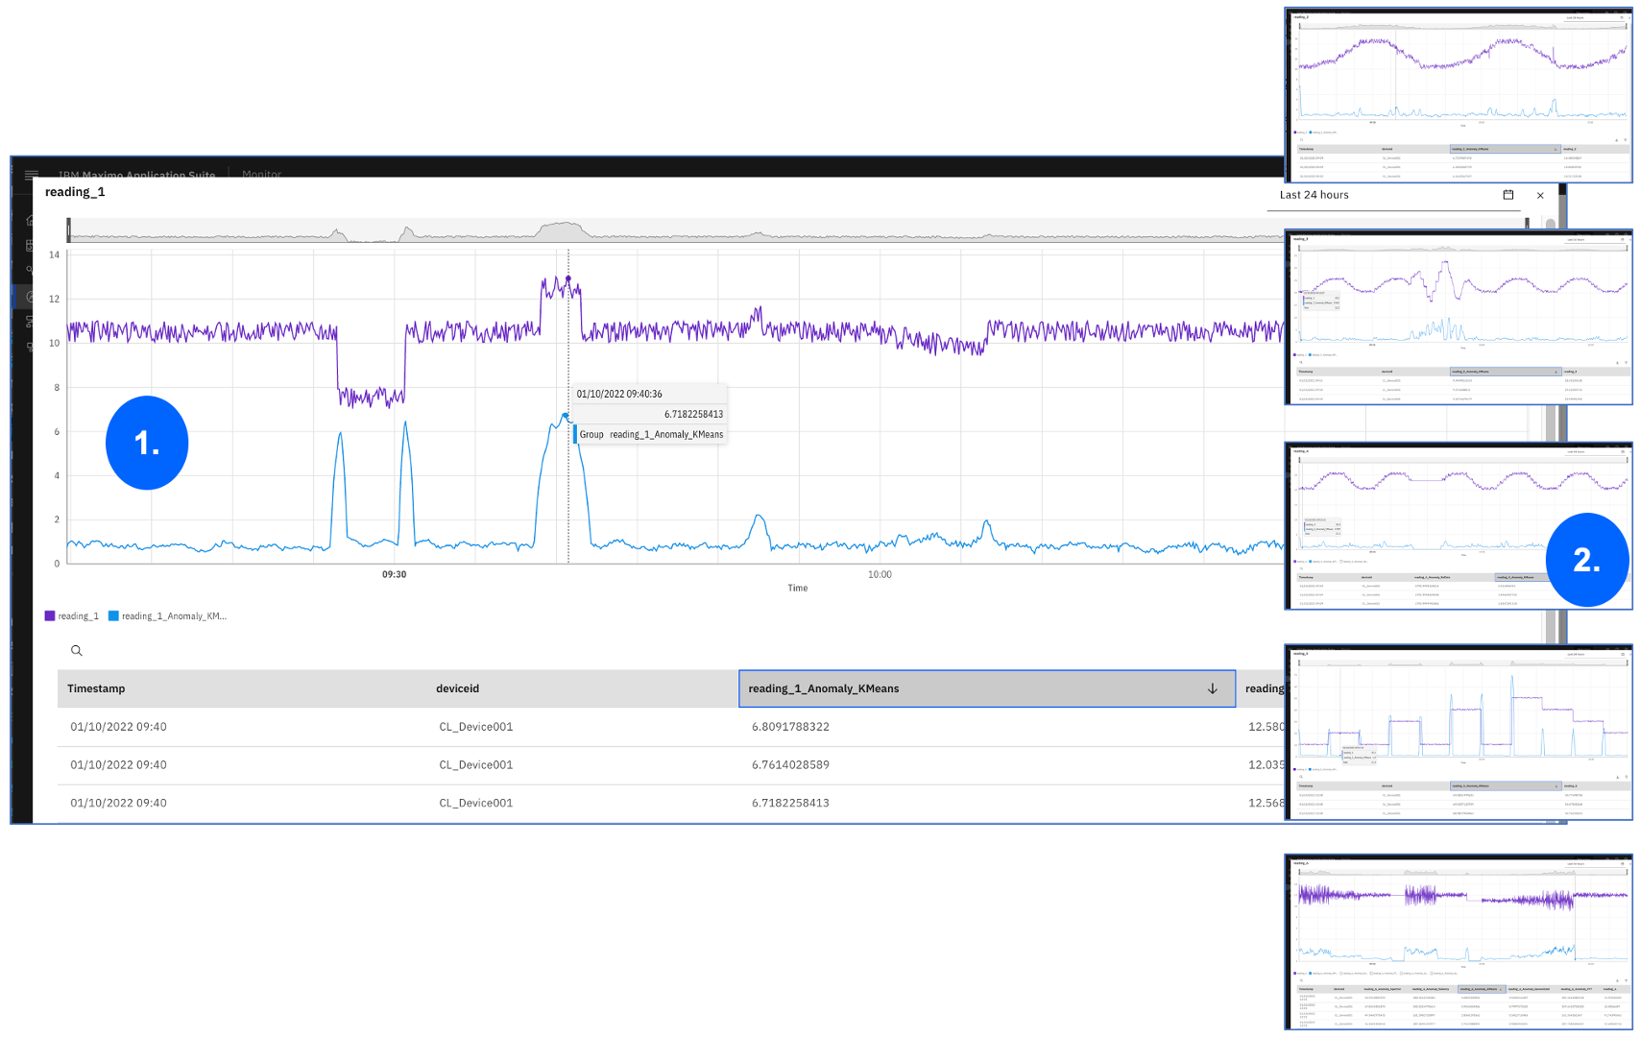Select the reading_1 card title
1640x1037 pixels.
pos(75,192)
